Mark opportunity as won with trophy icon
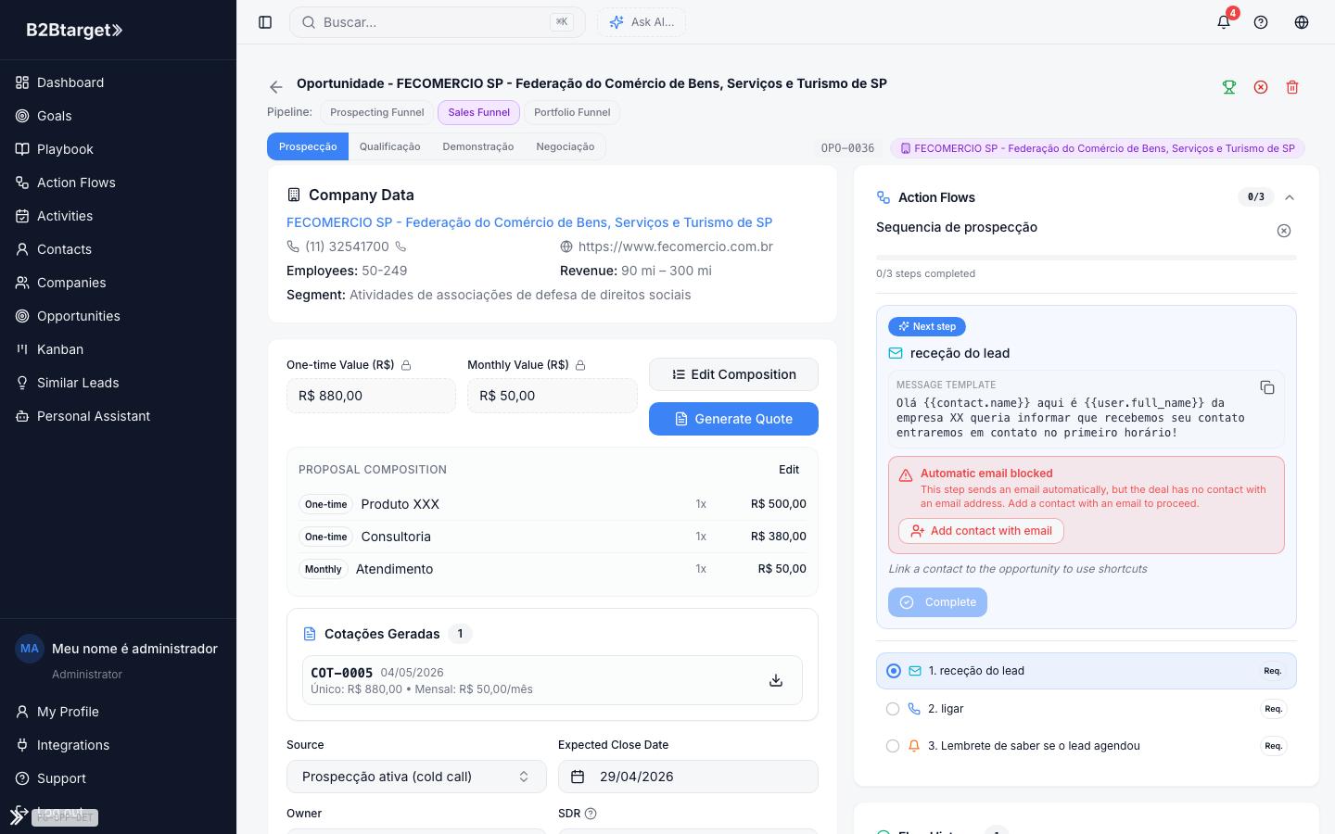The height and width of the screenshot is (834, 1335). click(x=1229, y=87)
